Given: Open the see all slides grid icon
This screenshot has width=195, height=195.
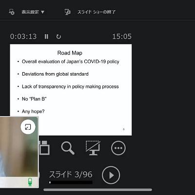Looking at the screenshot, I should (44, 148).
